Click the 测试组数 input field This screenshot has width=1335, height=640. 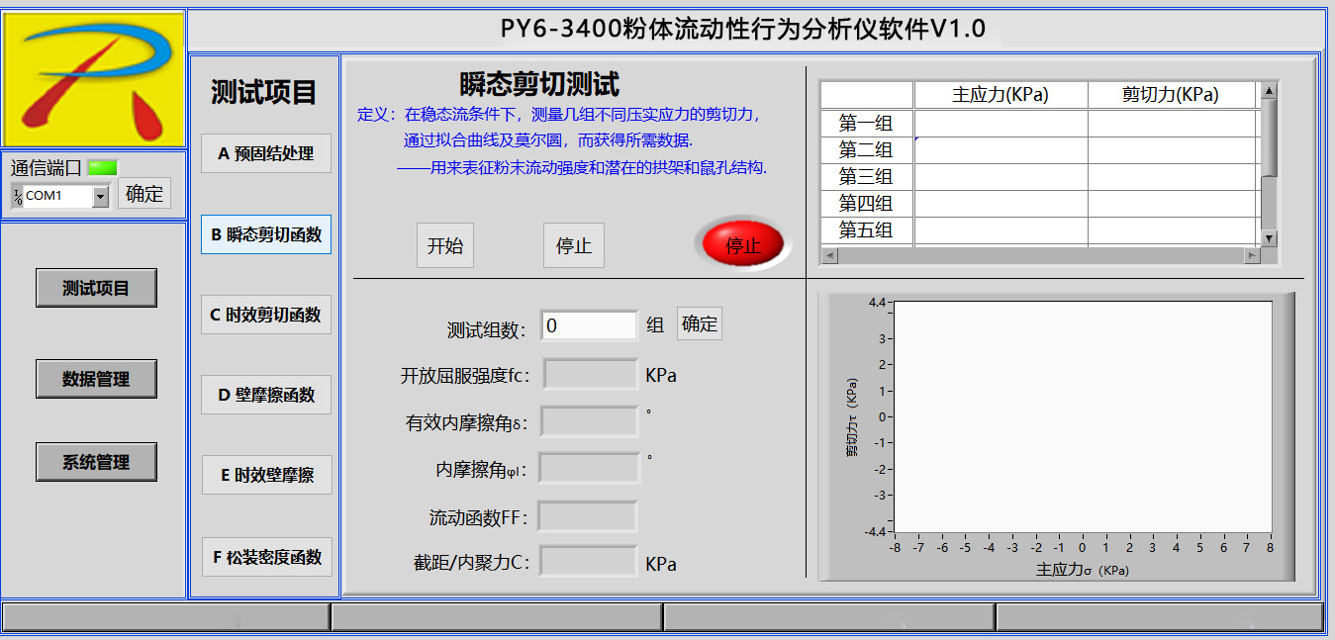[589, 325]
